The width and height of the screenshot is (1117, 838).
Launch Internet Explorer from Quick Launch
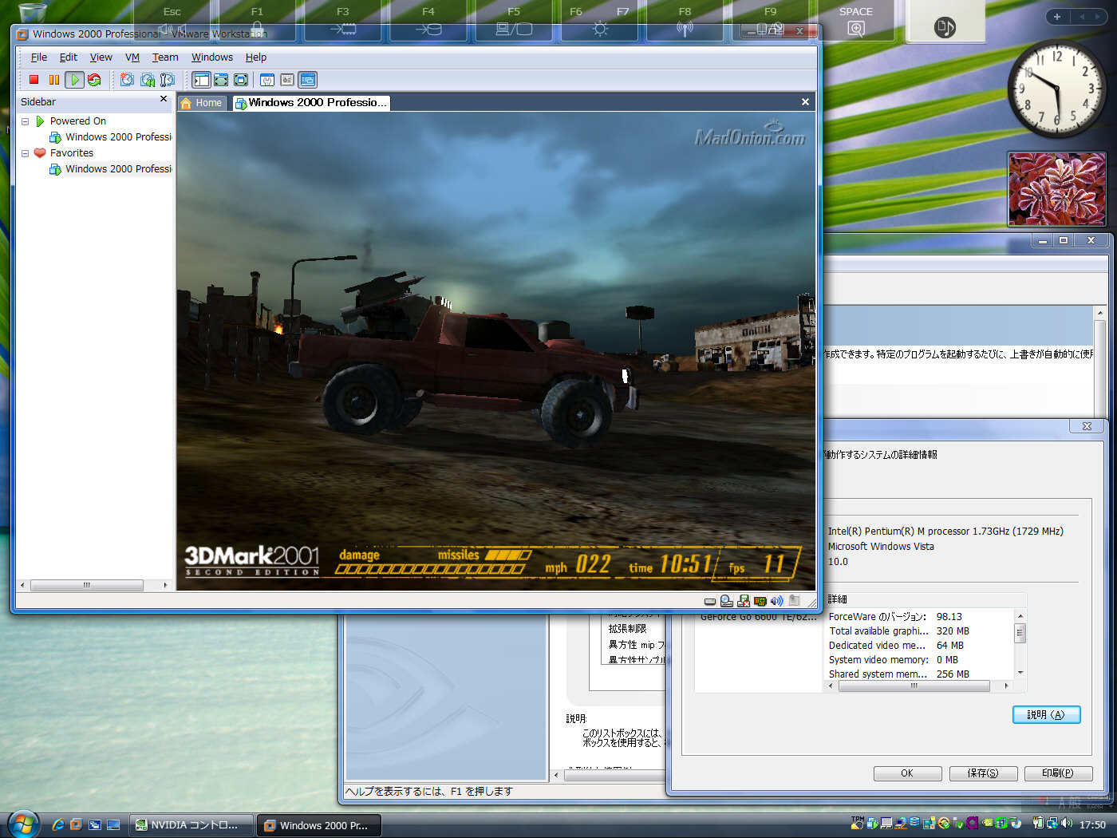57,825
